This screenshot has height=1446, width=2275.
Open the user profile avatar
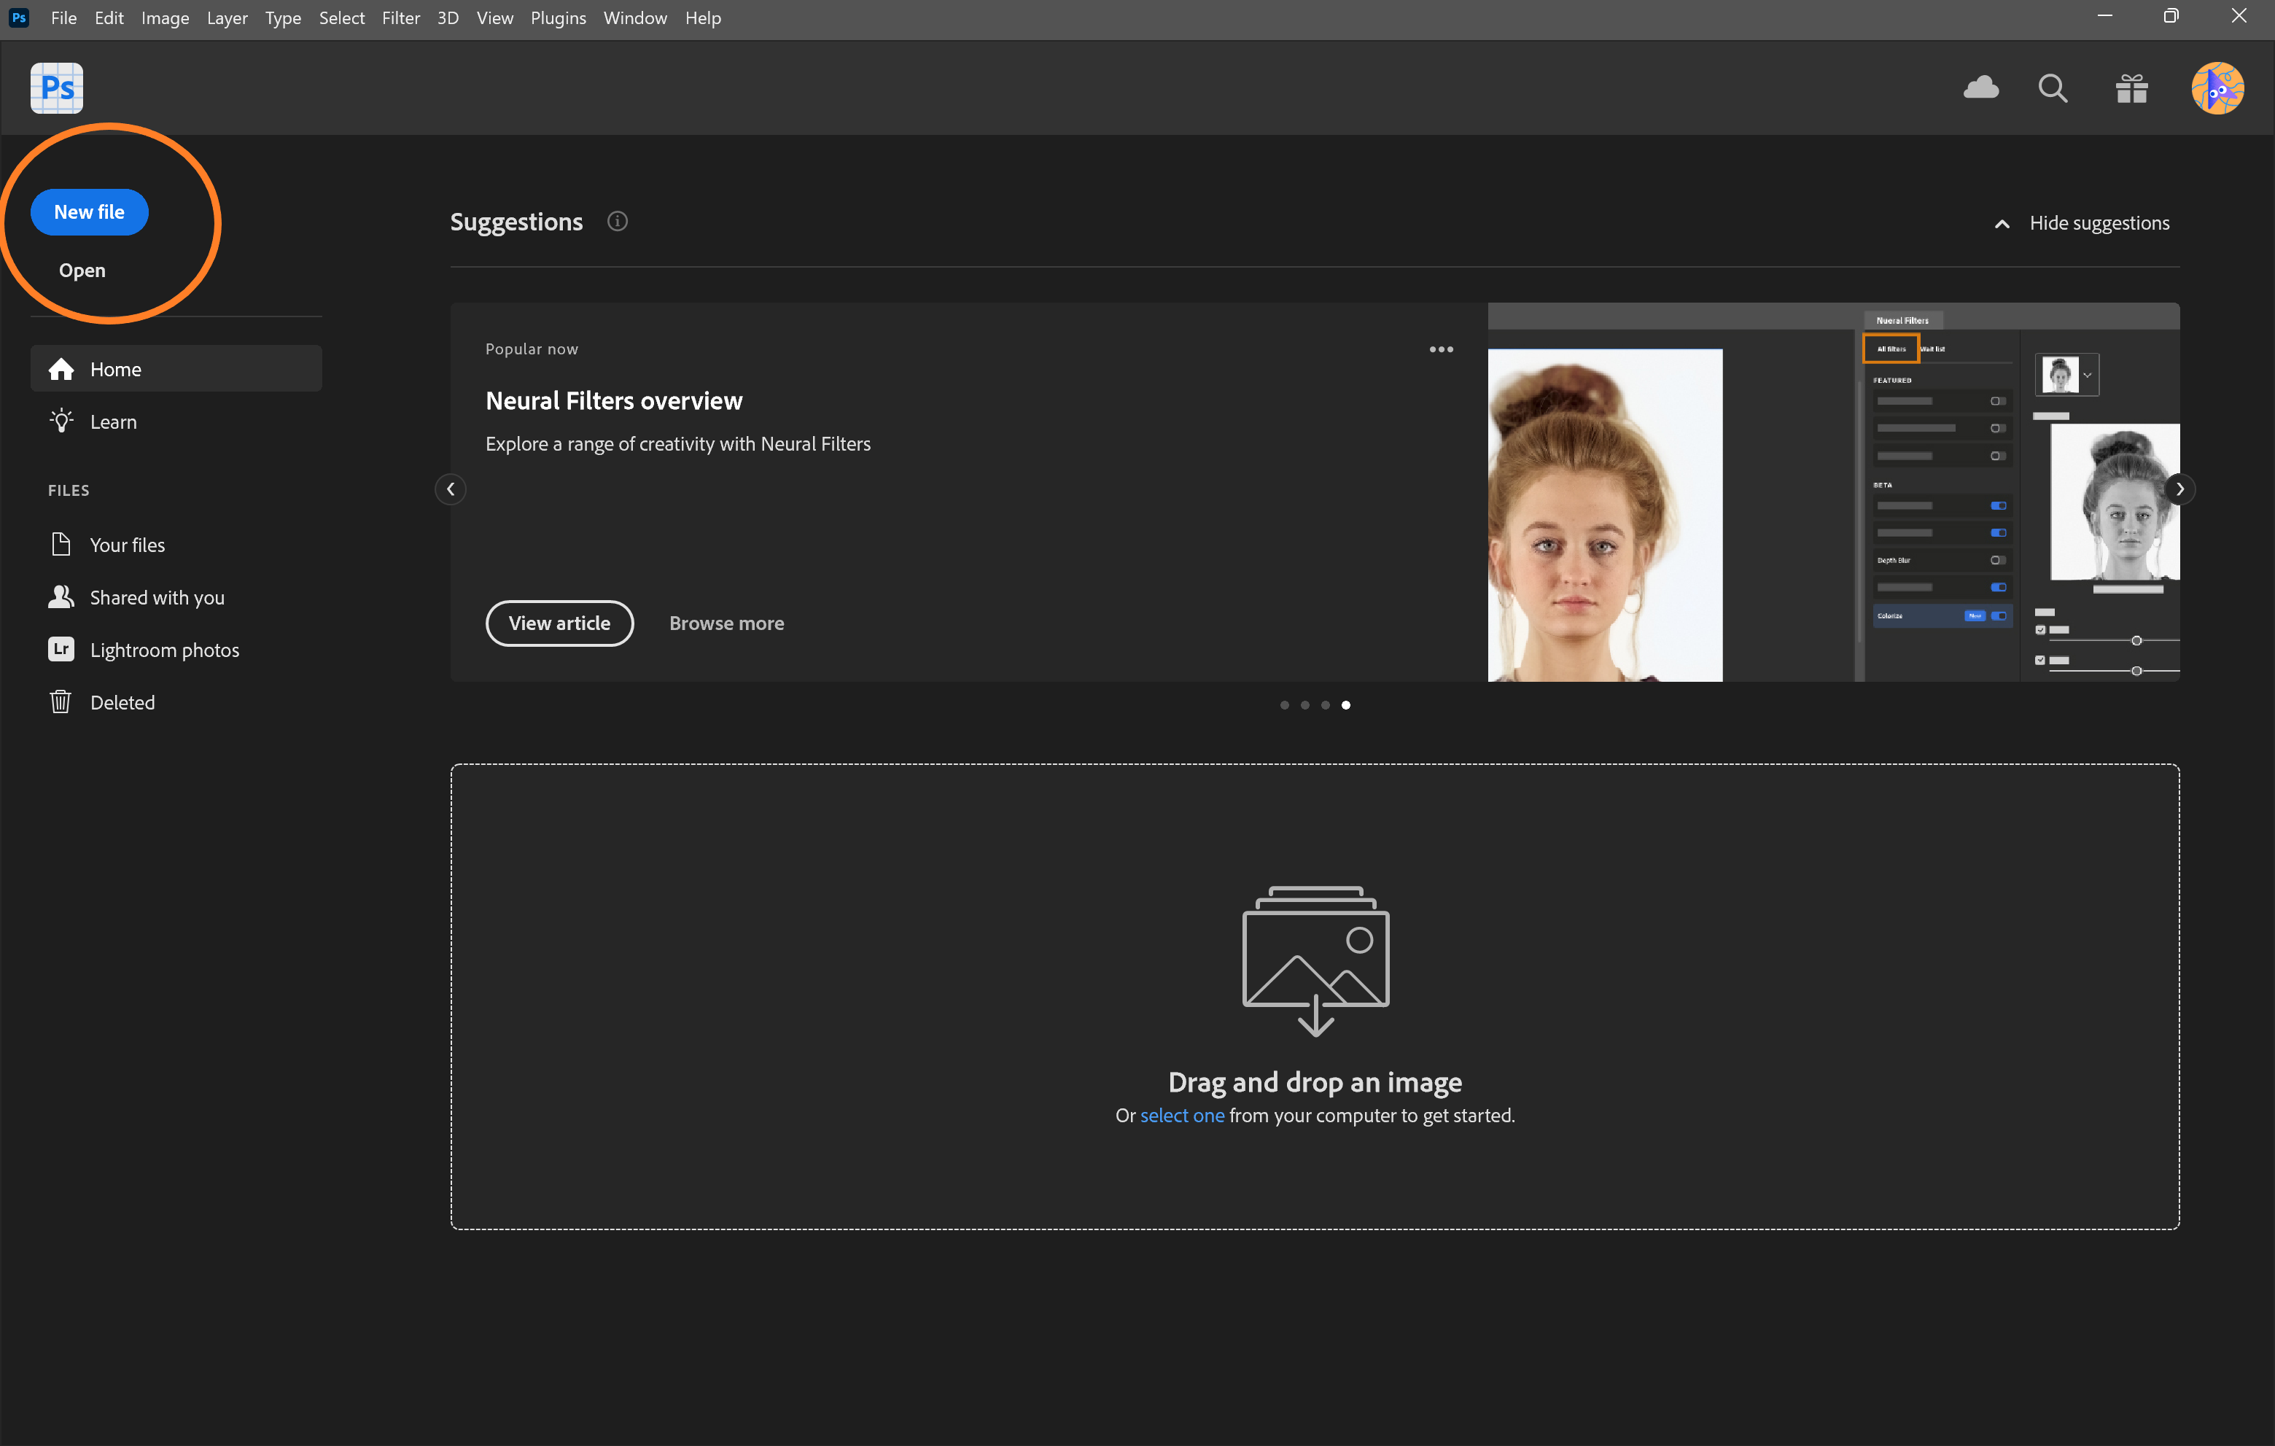coord(2217,88)
